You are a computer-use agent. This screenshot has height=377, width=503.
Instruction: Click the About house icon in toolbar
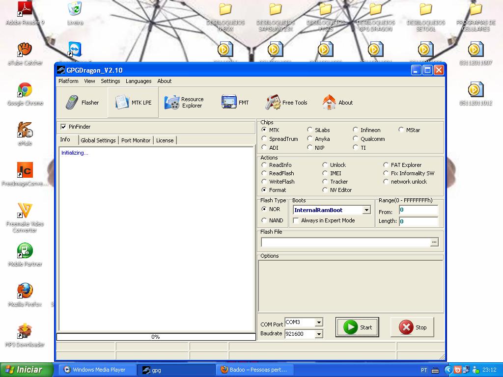(329, 102)
